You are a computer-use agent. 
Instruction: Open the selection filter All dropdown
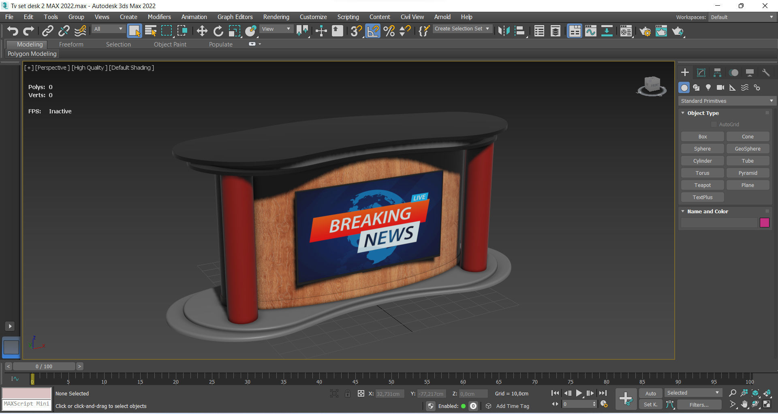click(x=108, y=29)
